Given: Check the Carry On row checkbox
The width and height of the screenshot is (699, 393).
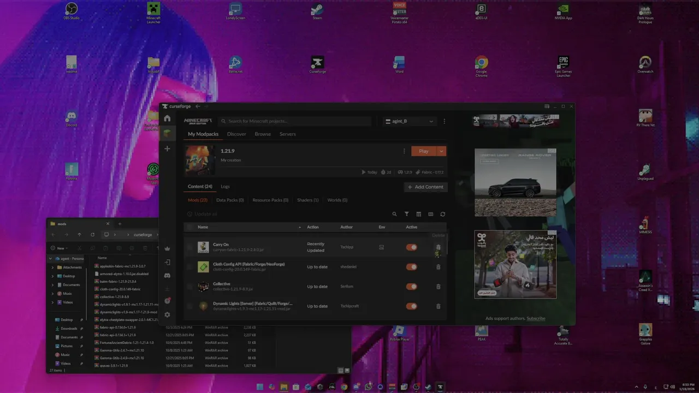Looking at the screenshot, I should [190, 247].
